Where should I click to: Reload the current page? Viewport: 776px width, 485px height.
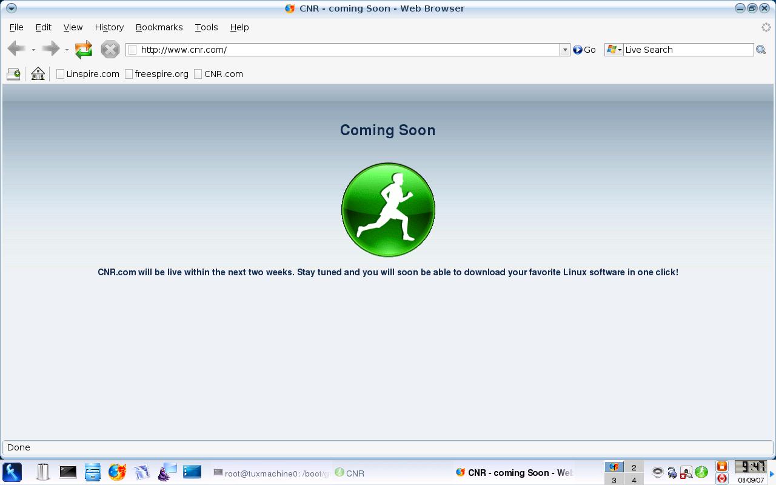coord(84,49)
